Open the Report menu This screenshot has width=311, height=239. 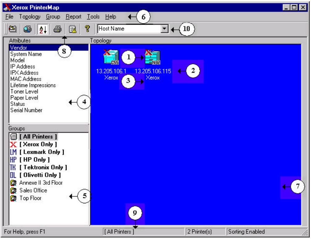(x=74, y=17)
